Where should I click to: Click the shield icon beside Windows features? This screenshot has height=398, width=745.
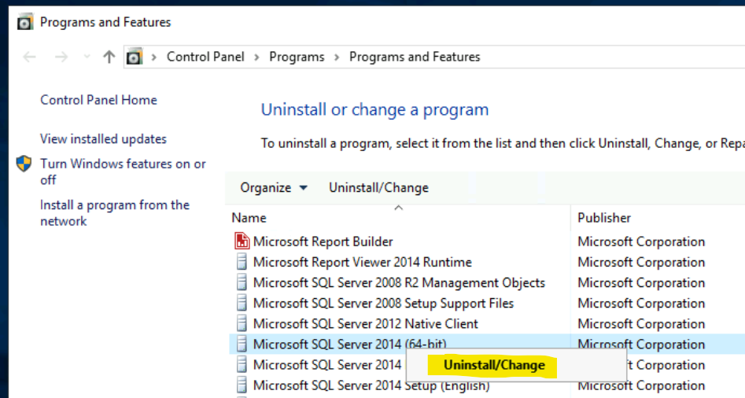point(24,164)
